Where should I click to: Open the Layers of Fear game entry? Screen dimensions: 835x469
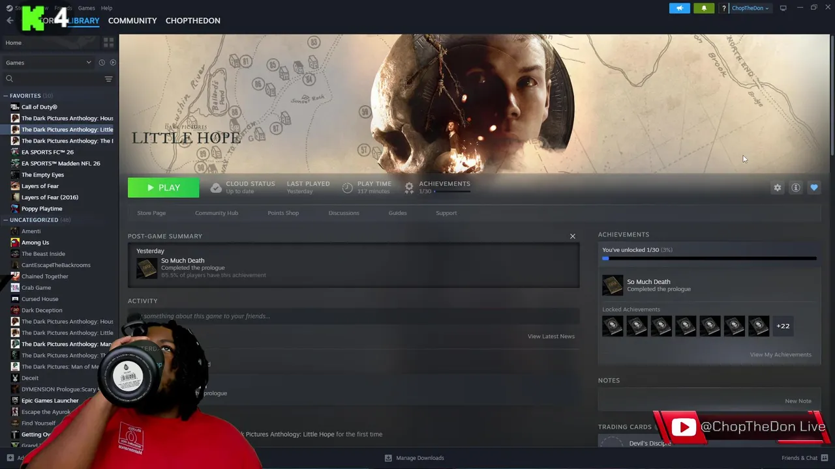[x=40, y=186]
